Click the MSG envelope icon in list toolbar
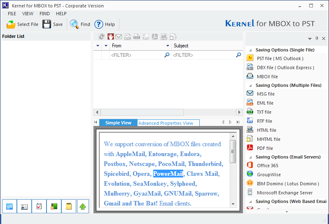This screenshot has height=224, width=329. click(119, 37)
